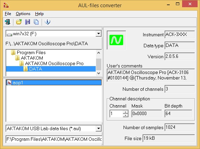Viewport: 200px width, 149px height.
Task: Decrease the Channel number with down arrow
Action: point(126,115)
